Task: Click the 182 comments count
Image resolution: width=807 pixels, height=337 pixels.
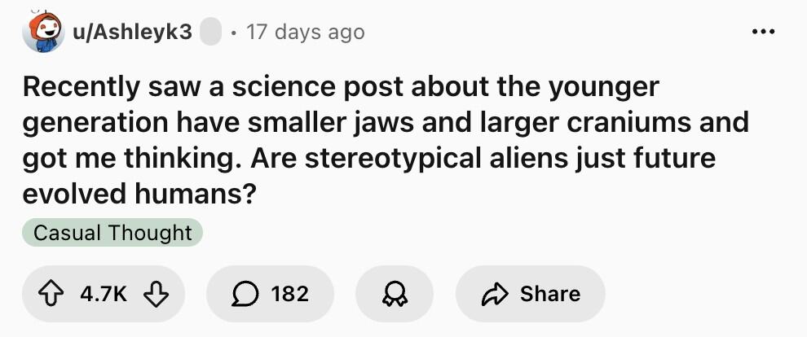Action: pyautogui.click(x=289, y=294)
